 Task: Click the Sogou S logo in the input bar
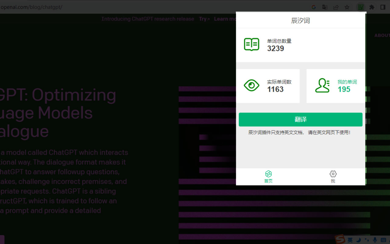(340, 239)
